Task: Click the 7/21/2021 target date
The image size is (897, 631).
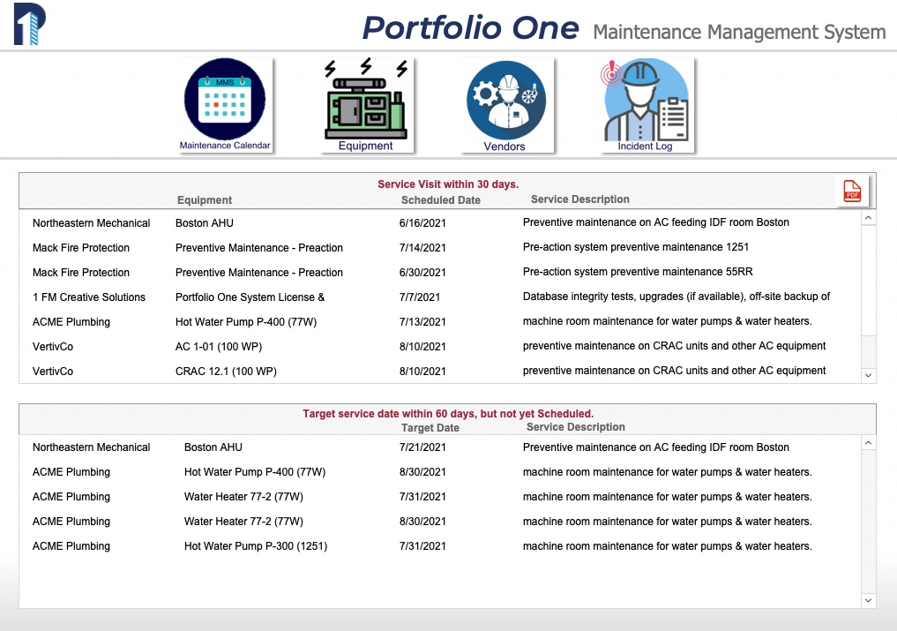Action: tap(422, 447)
